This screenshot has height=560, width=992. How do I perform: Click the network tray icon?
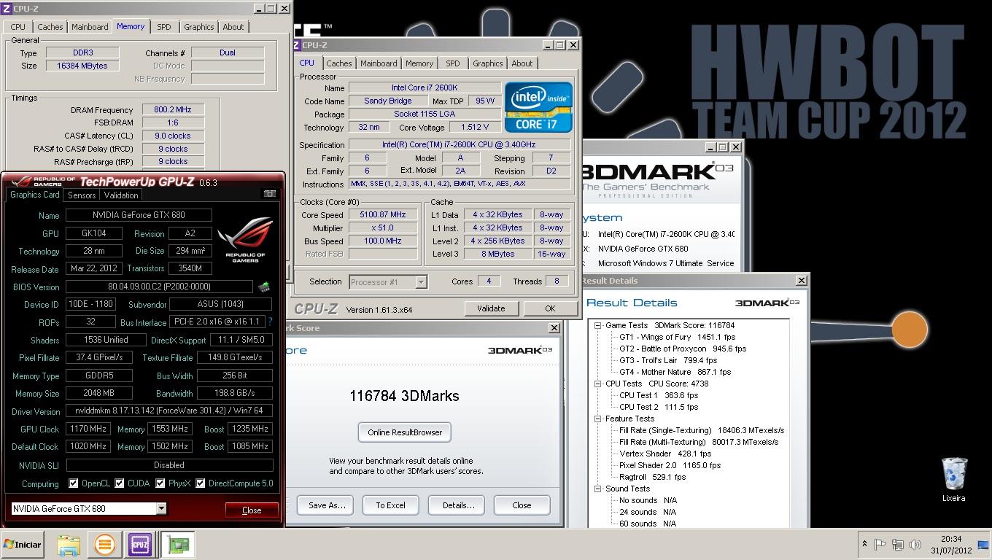pyautogui.click(x=898, y=544)
